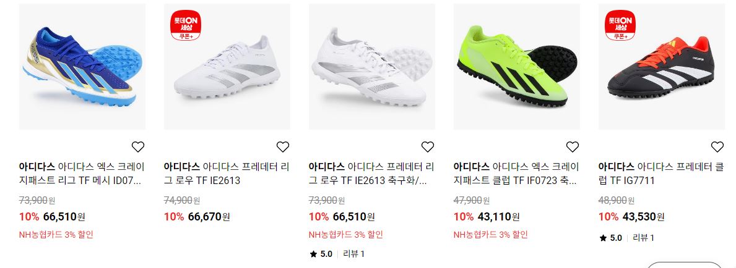Add neon green X Crazyfast Club to wishlist
Viewport: 736px width, 268px height.
click(572, 146)
